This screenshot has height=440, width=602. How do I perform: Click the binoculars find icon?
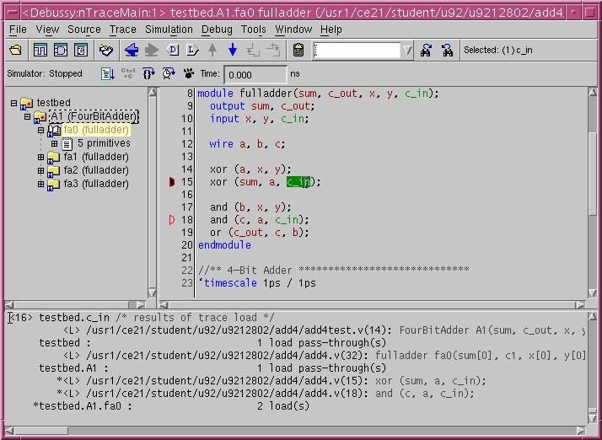pos(426,51)
